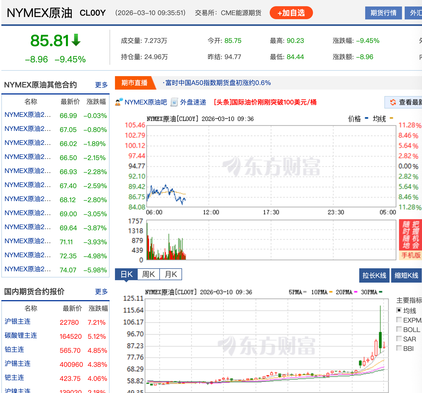Open the 碳酸锂主连 futures quote
422x393 pixels.
click(x=21, y=336)
